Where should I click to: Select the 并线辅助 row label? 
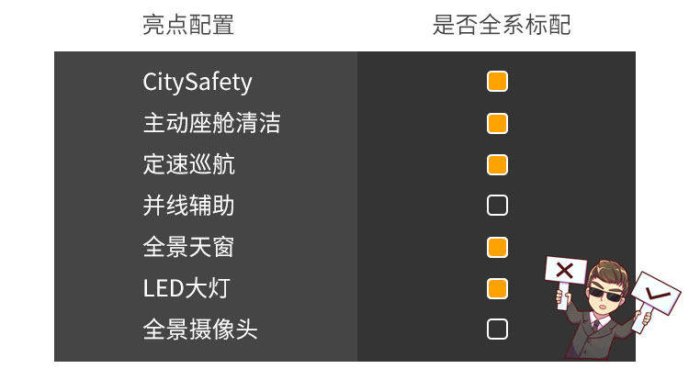(x=188, y=206)
